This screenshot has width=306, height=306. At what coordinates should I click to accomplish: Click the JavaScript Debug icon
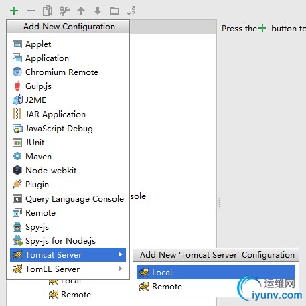pos(17,129)
